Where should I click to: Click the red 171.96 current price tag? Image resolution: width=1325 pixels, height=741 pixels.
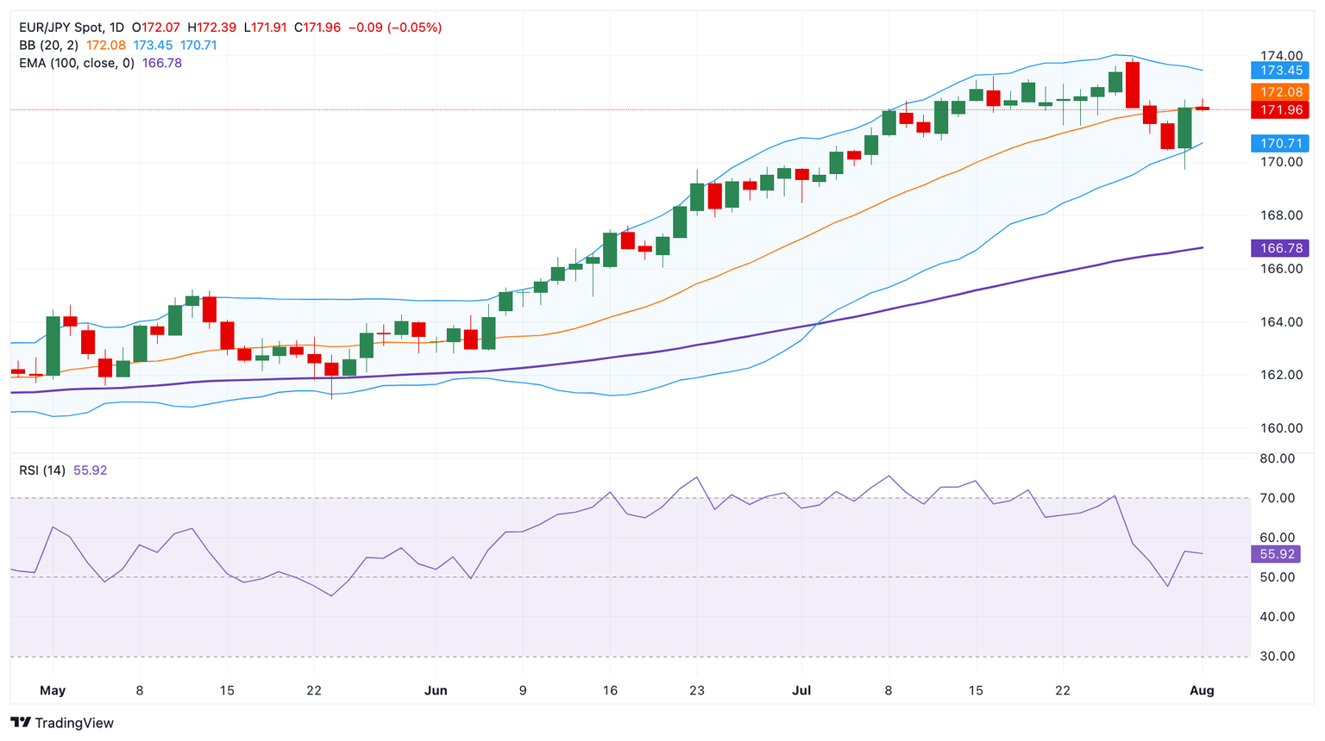click(x=1280, y=110)
